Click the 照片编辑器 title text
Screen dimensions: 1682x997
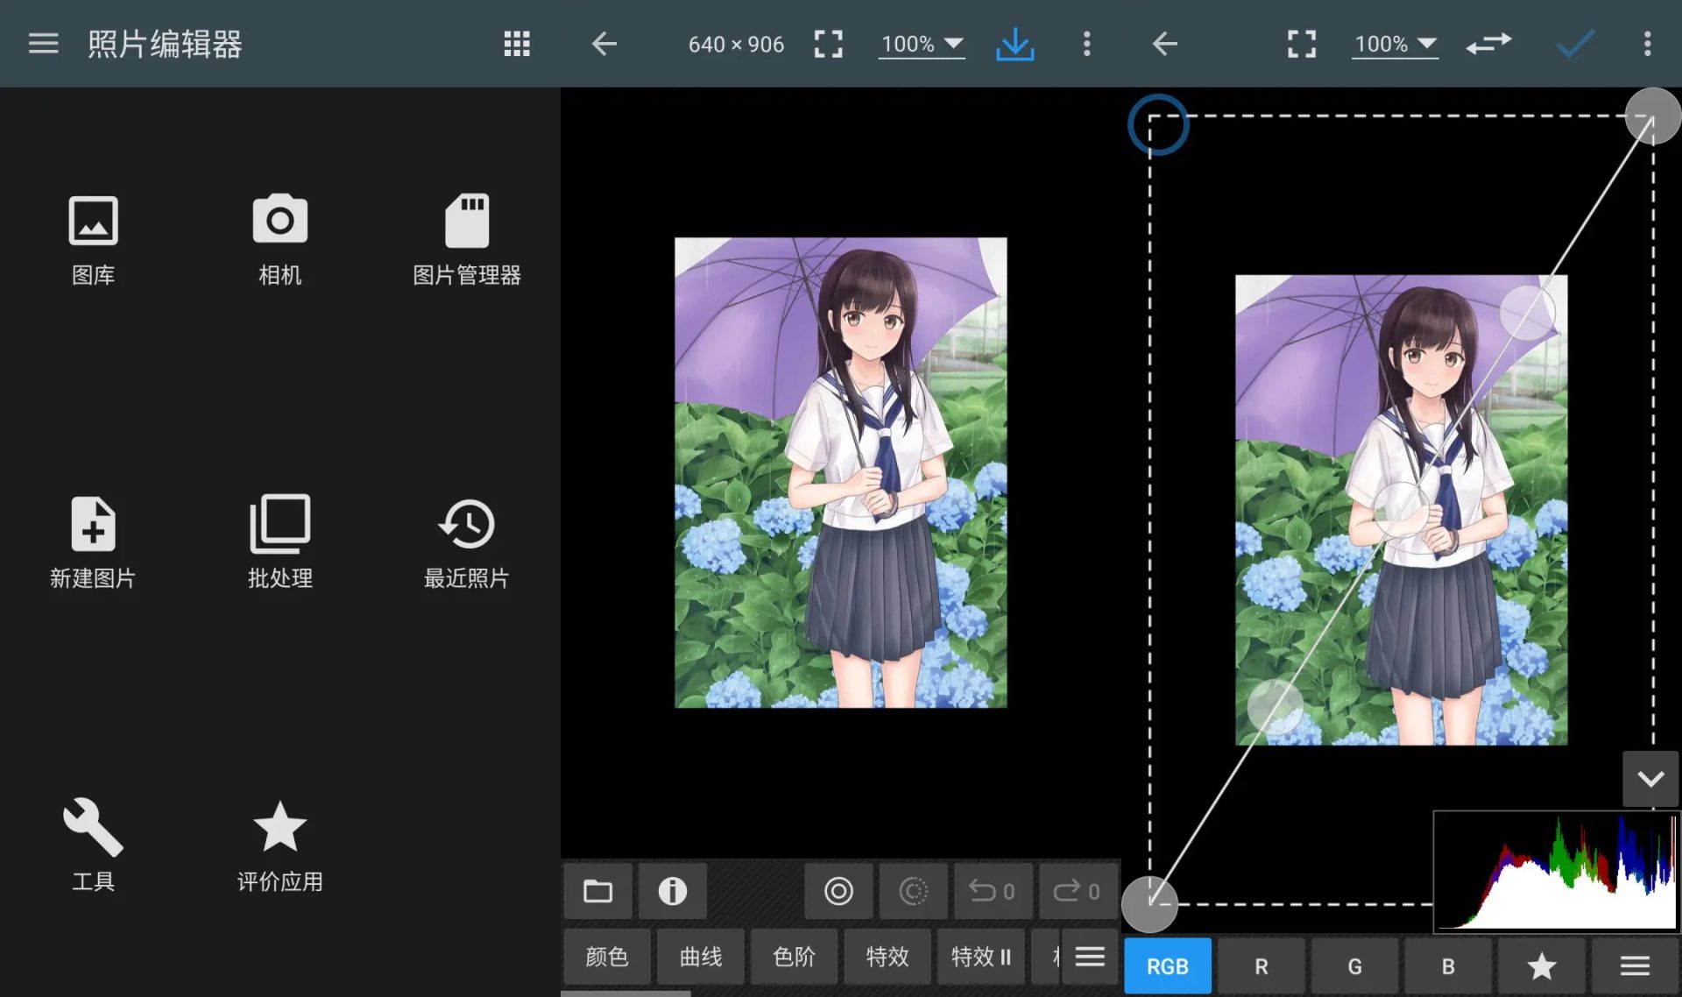click(165, 44)
